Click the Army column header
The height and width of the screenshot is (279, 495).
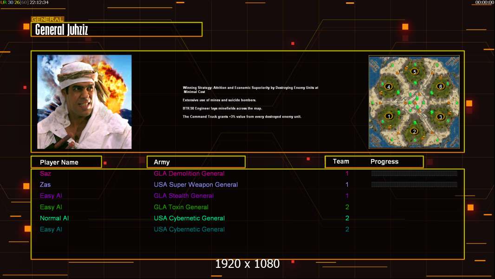point(162,162)
